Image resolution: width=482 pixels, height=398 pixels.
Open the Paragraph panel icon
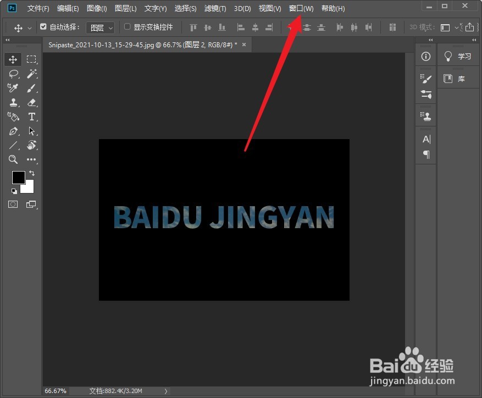426,154
